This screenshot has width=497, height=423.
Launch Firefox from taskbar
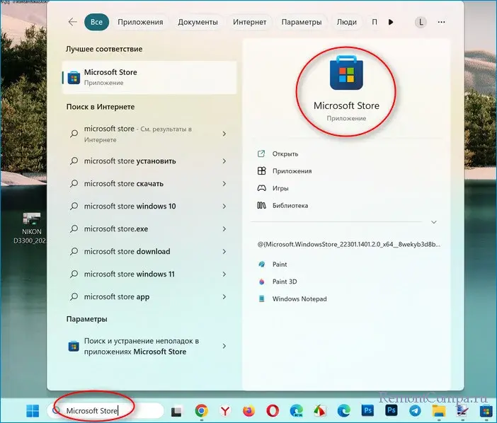point(248,411)
